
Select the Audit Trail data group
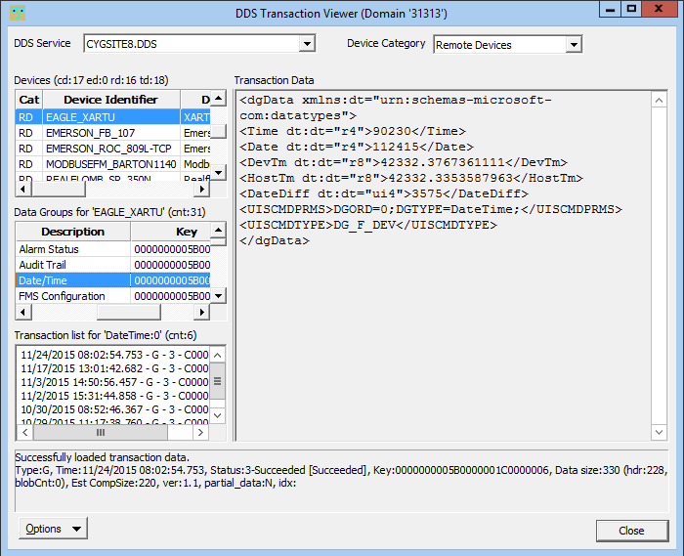[x=112, y=265]
